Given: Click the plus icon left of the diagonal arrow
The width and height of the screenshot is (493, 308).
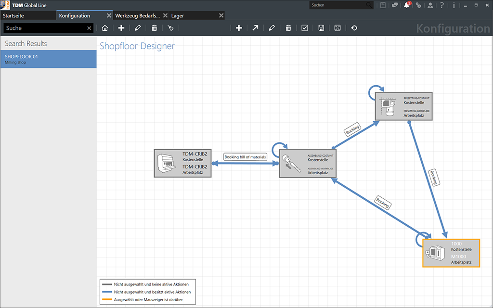Looking at the screenshot, I should click(x=239, y=28).
